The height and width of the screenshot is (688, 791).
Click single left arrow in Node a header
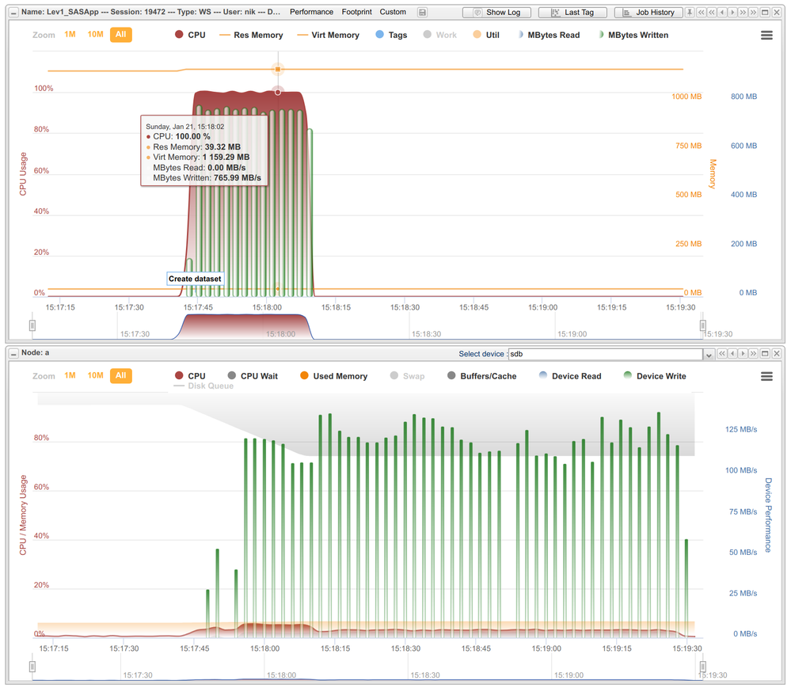732,354
